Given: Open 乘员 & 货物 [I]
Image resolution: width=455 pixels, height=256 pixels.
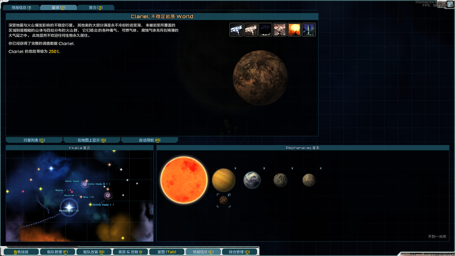Looking at the screenshot, I should click(130, 251).
